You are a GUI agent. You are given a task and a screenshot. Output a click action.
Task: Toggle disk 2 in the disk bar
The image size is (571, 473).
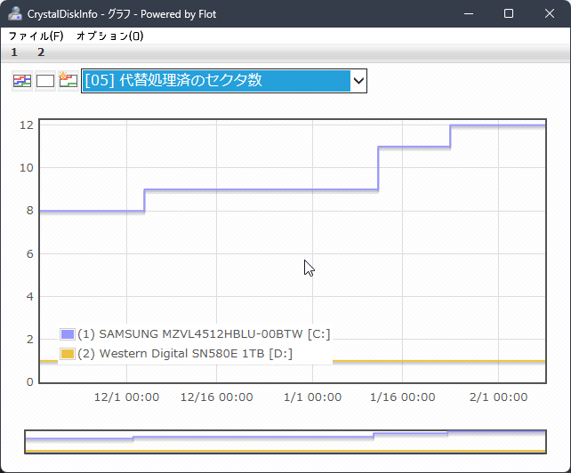coord(41,52)
